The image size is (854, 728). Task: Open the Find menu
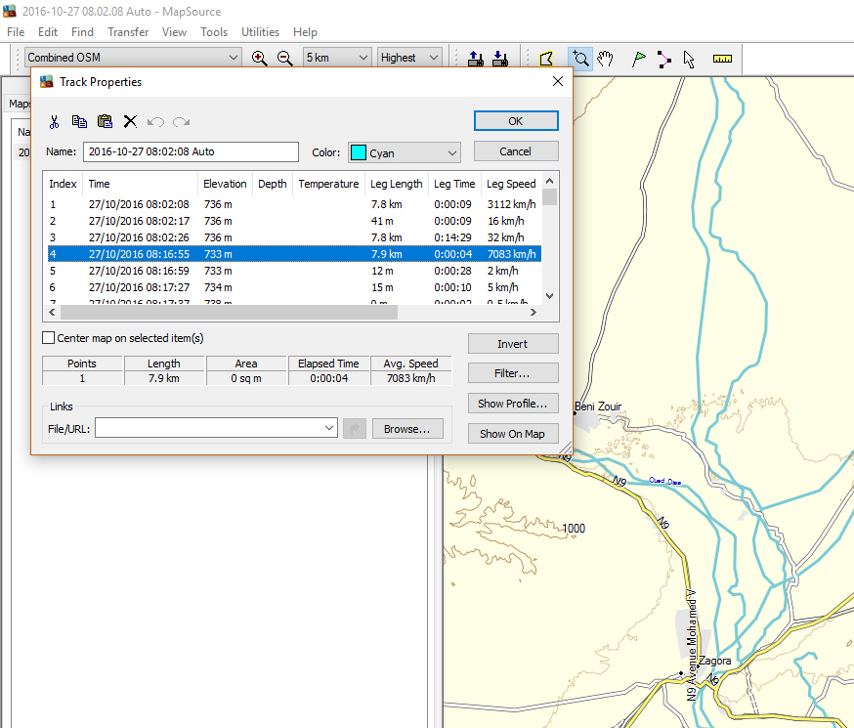tap(82, 32)
